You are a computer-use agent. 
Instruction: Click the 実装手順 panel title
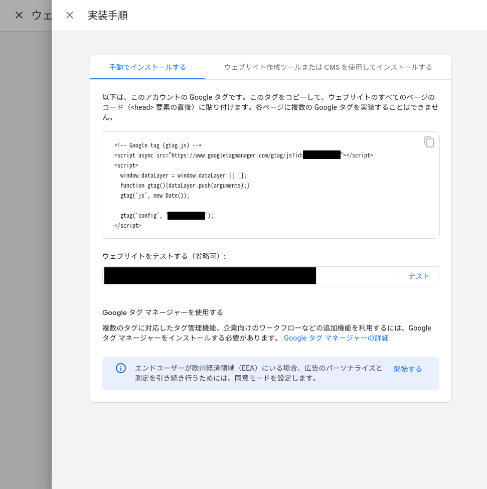coord(108,15)
